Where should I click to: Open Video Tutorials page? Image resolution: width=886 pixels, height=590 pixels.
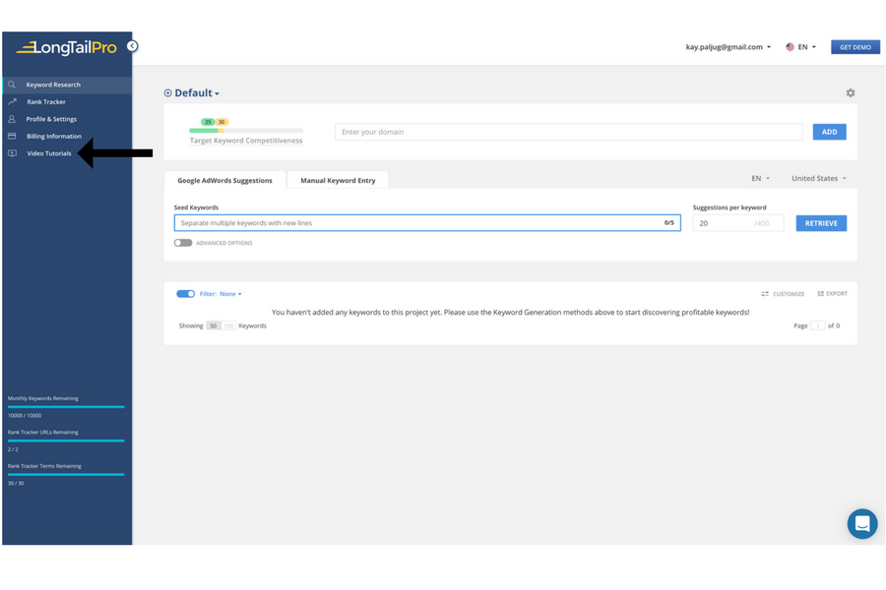tap(49, 153)
